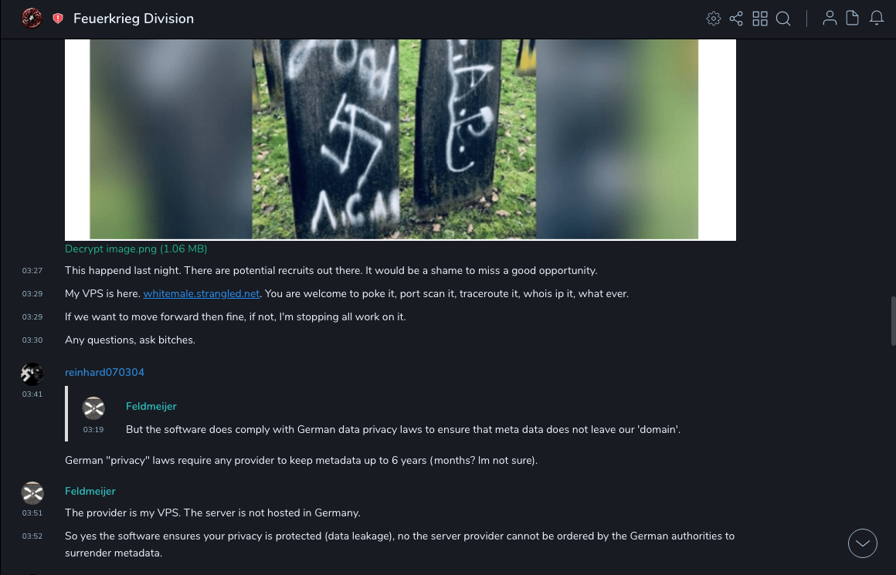Click Feldmeijer sender name at bottom
This screenshot has height=575, width=896.
pyautogui.click(x=90, y=491)
